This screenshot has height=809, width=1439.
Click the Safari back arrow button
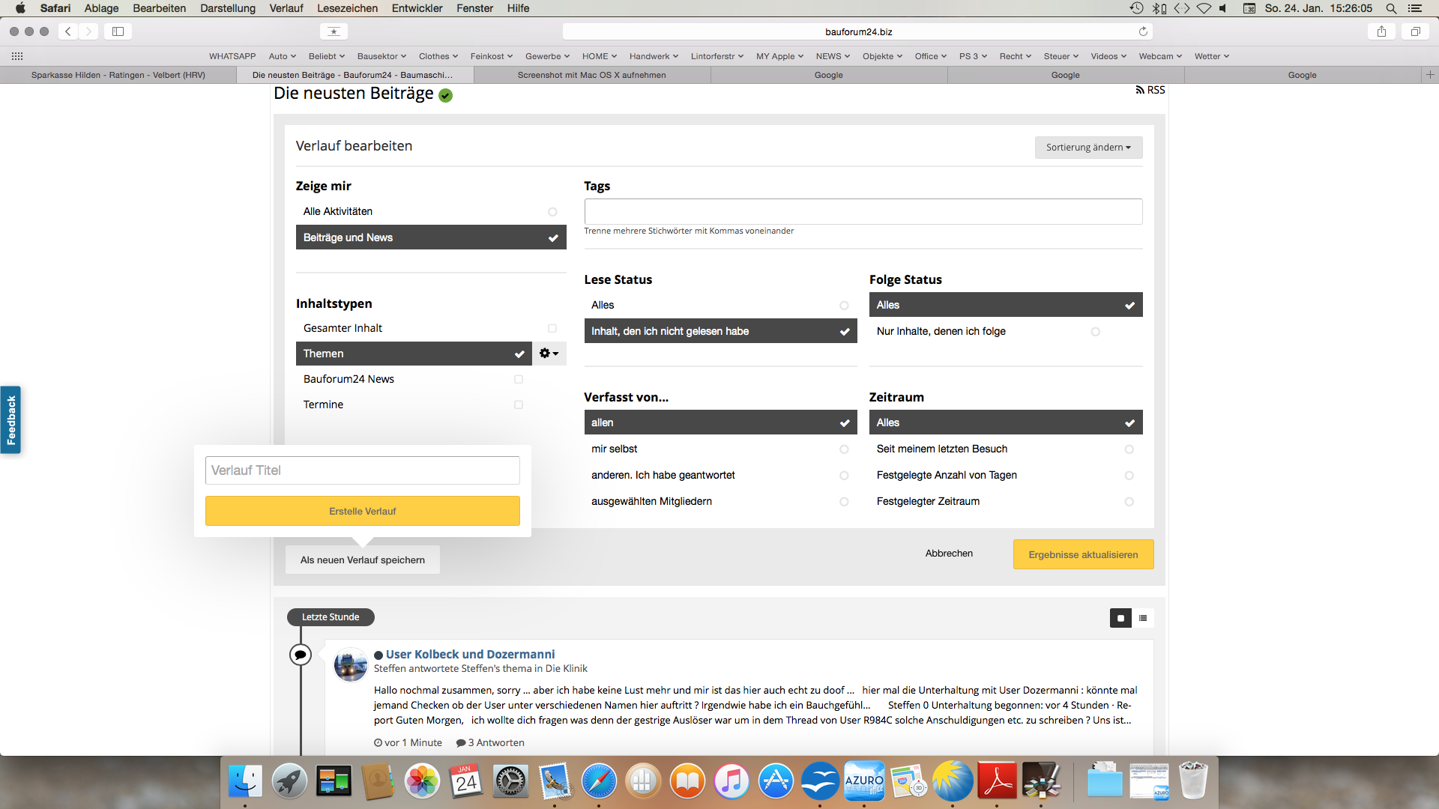pos(68,31)
